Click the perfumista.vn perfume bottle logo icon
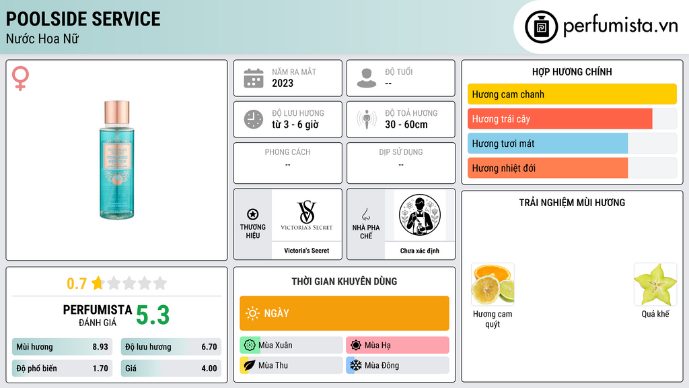The width and height of the screenshot is (689, 388). point(541,27)
